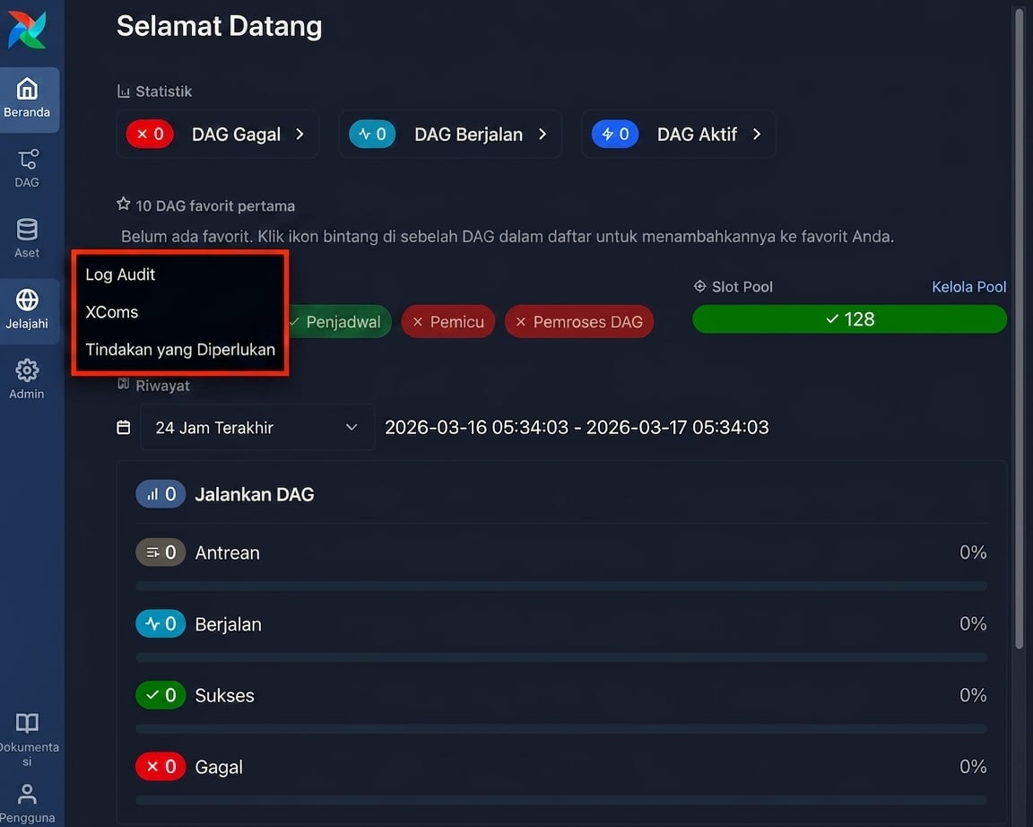Click the Sukses success count badge
Image resolution: width=1033 pixels, height=827 pixels.
[161, 694]
